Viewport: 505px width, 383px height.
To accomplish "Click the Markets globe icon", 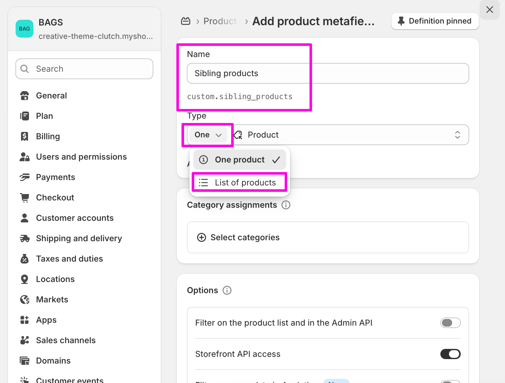I will point(24,300).
